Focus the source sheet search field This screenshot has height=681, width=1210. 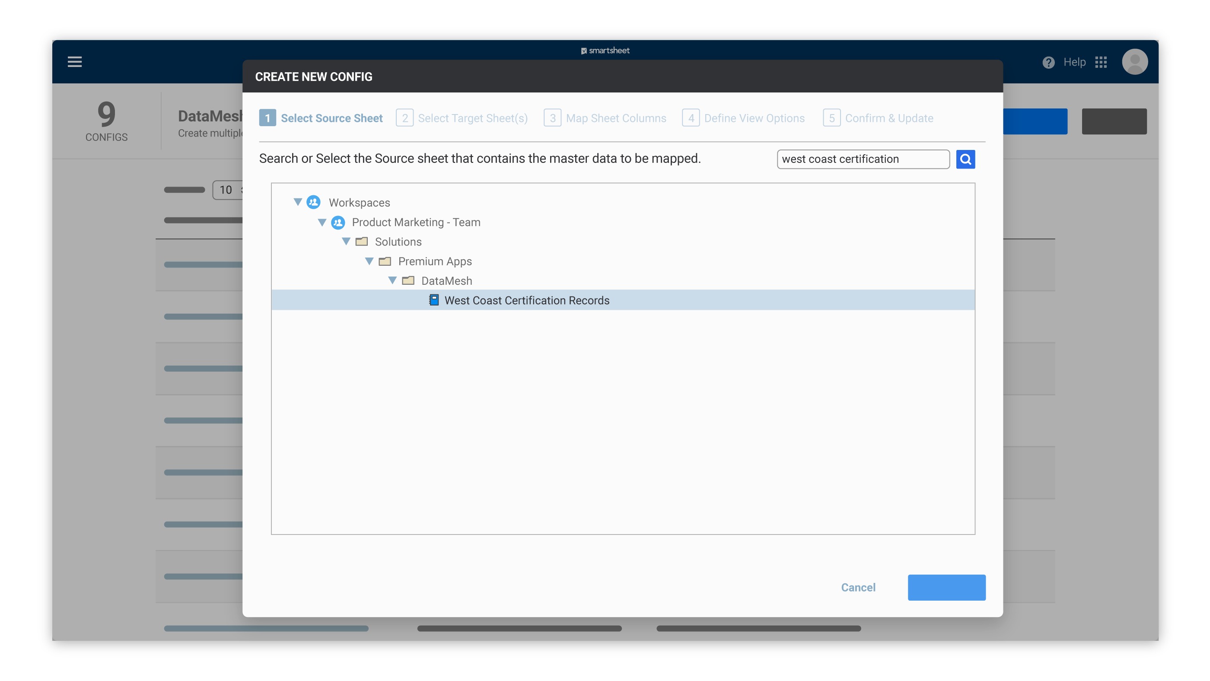pyautogui.click(x=863, y=159)
